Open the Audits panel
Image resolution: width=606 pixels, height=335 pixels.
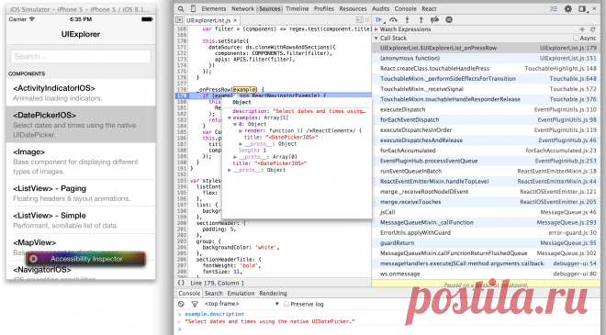[x=381, y=8]
